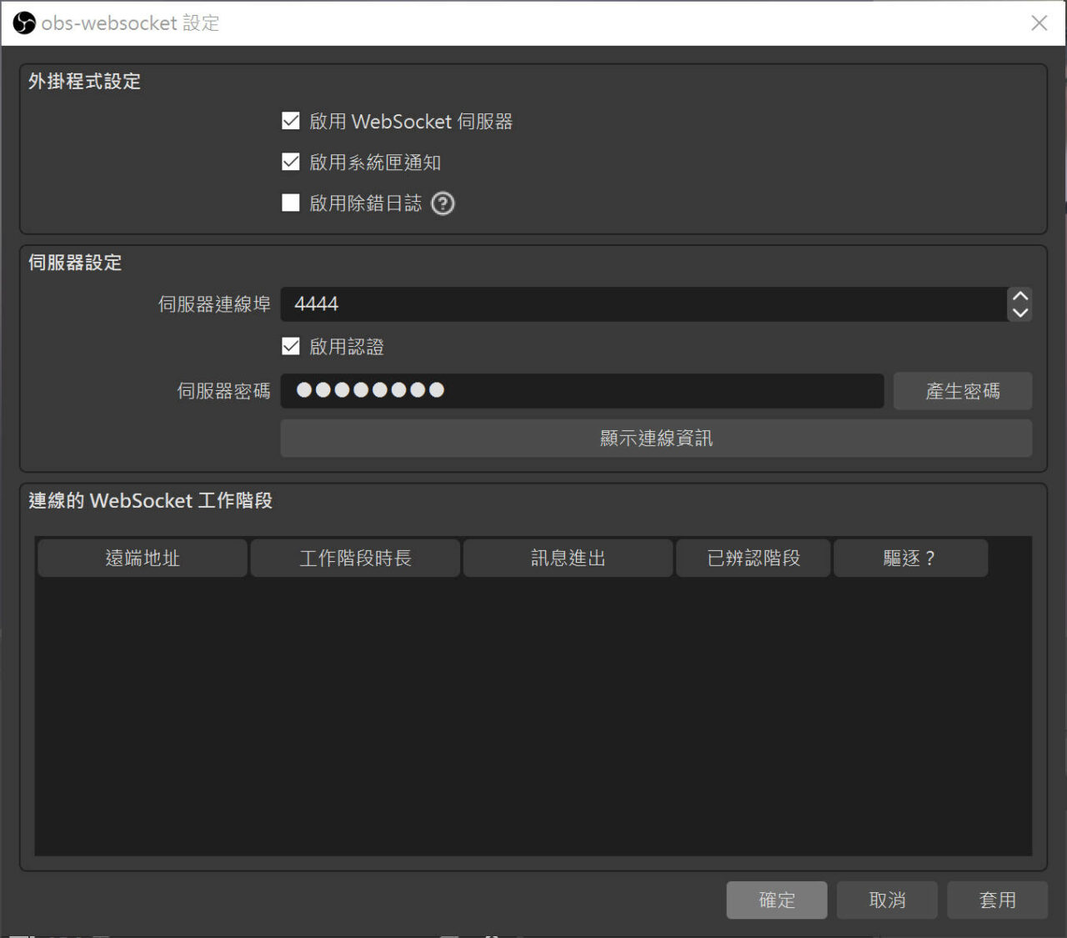Click 顯示連線資訊 to show connect info
1067x938 pixels.
click(656, 439)
